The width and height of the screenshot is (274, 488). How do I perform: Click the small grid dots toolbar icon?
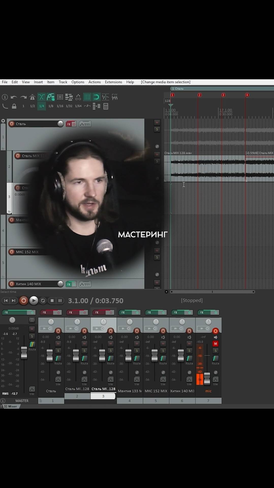(60, 97)
